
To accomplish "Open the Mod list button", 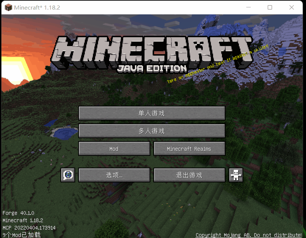I will click(114, 148).
